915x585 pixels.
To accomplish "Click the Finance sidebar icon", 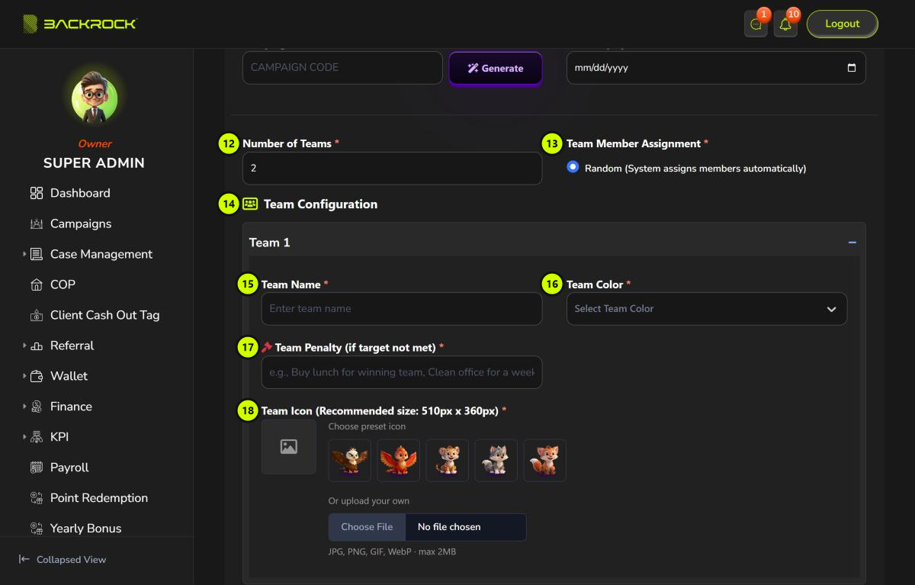I will (x=37, y=407).
